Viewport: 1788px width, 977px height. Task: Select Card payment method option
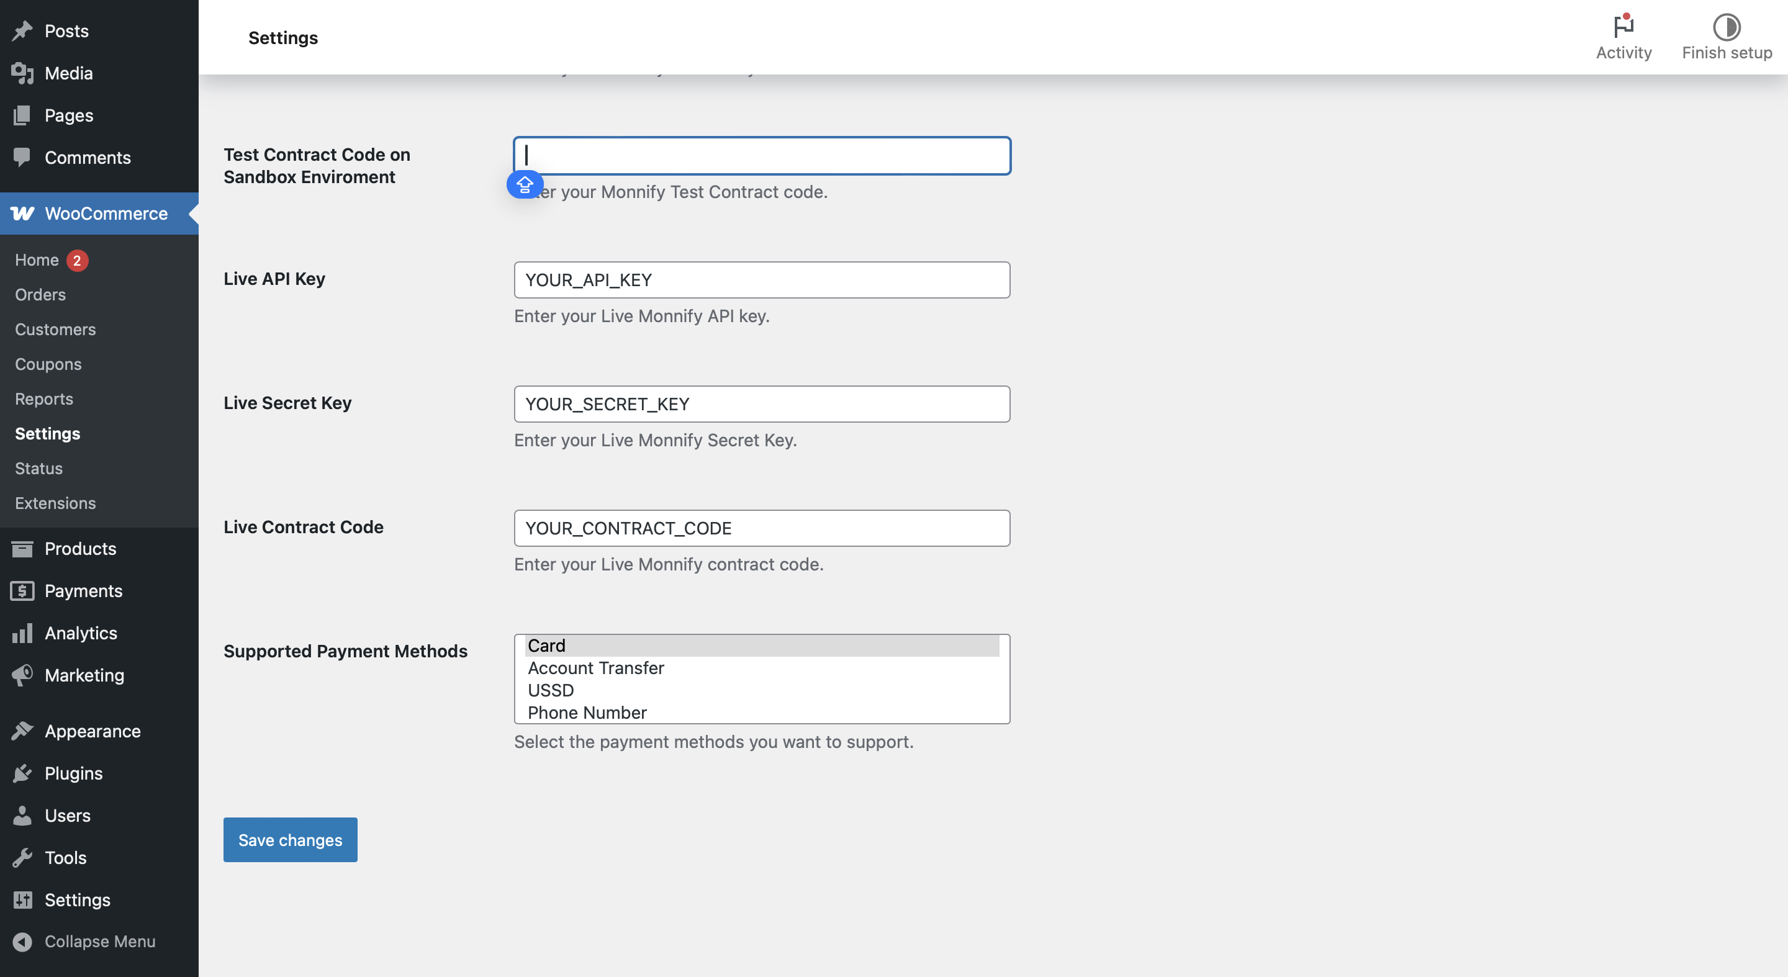tap(762, 646)
